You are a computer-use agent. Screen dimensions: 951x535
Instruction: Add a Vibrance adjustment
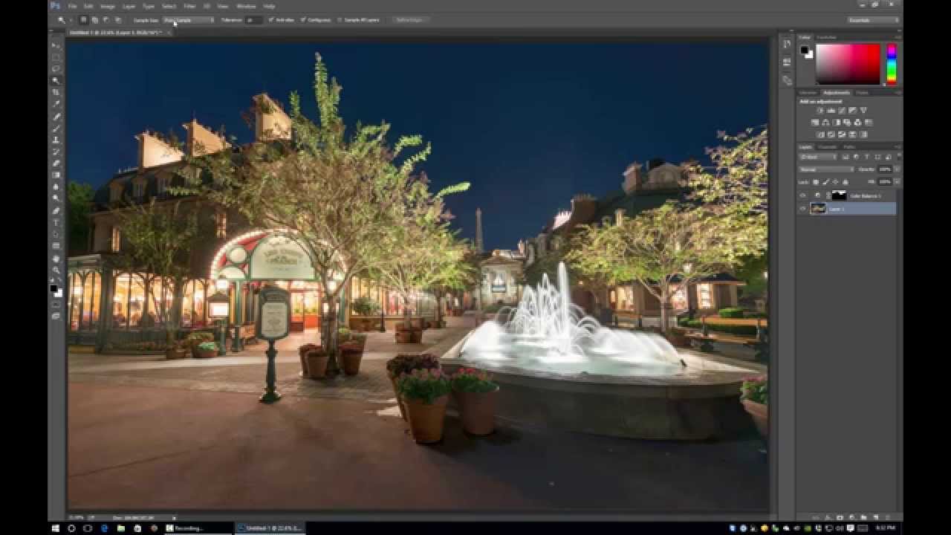click(863, 110)
